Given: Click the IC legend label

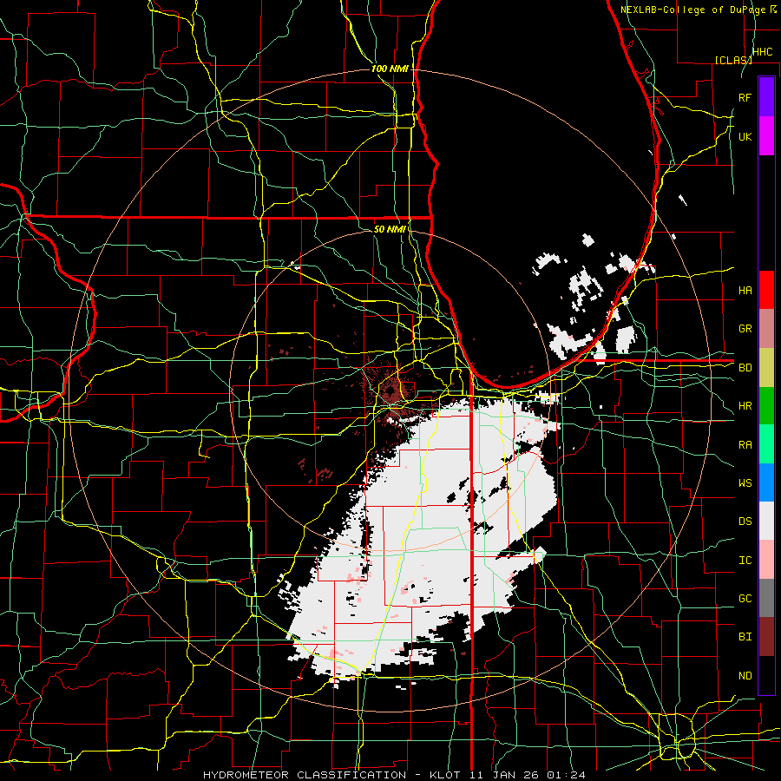Looking at the screenshot, I should (745, 561).
